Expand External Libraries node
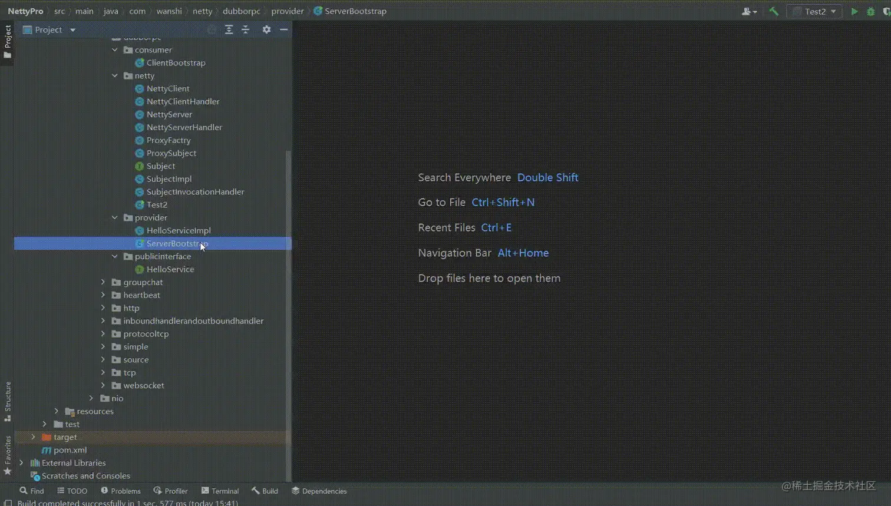Viewport: 891px width, 506px height. [x=21, y=463]
